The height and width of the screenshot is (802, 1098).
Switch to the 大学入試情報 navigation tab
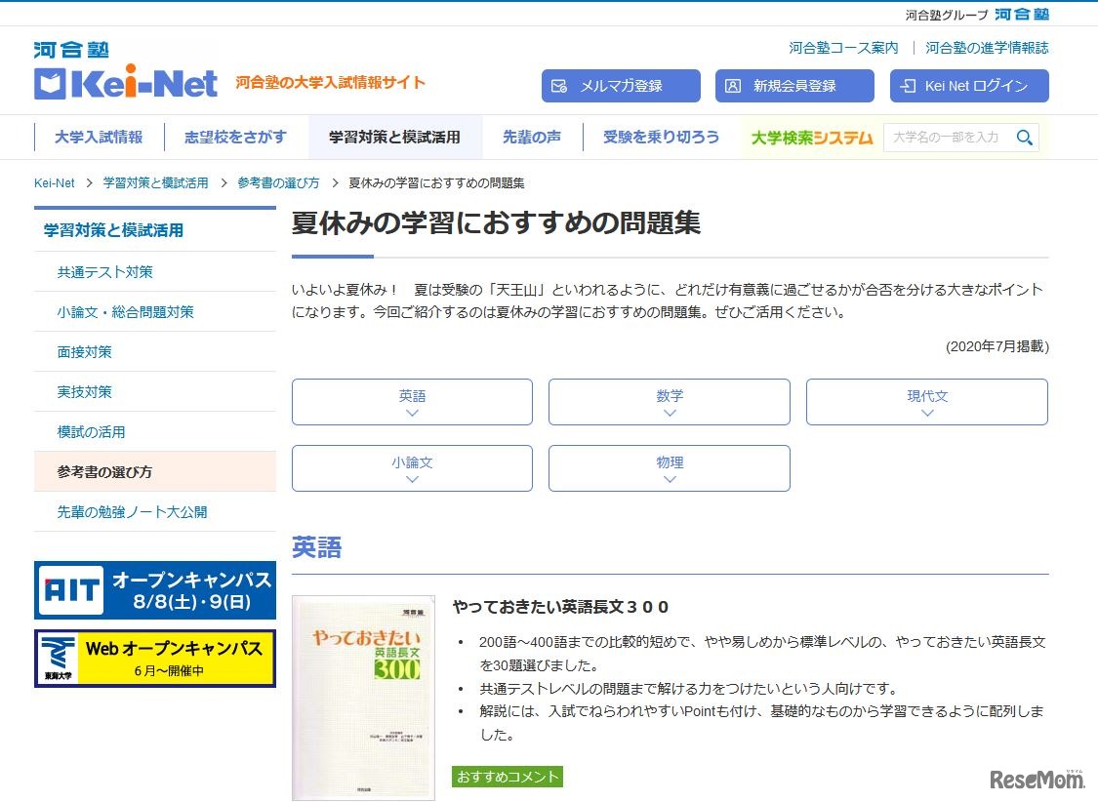pos(97,137)
